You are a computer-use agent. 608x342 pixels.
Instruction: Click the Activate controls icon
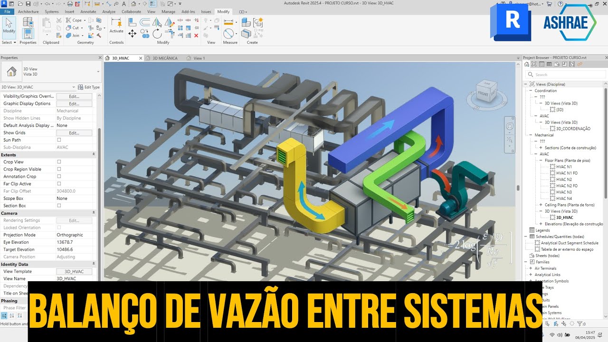(116, 25)
